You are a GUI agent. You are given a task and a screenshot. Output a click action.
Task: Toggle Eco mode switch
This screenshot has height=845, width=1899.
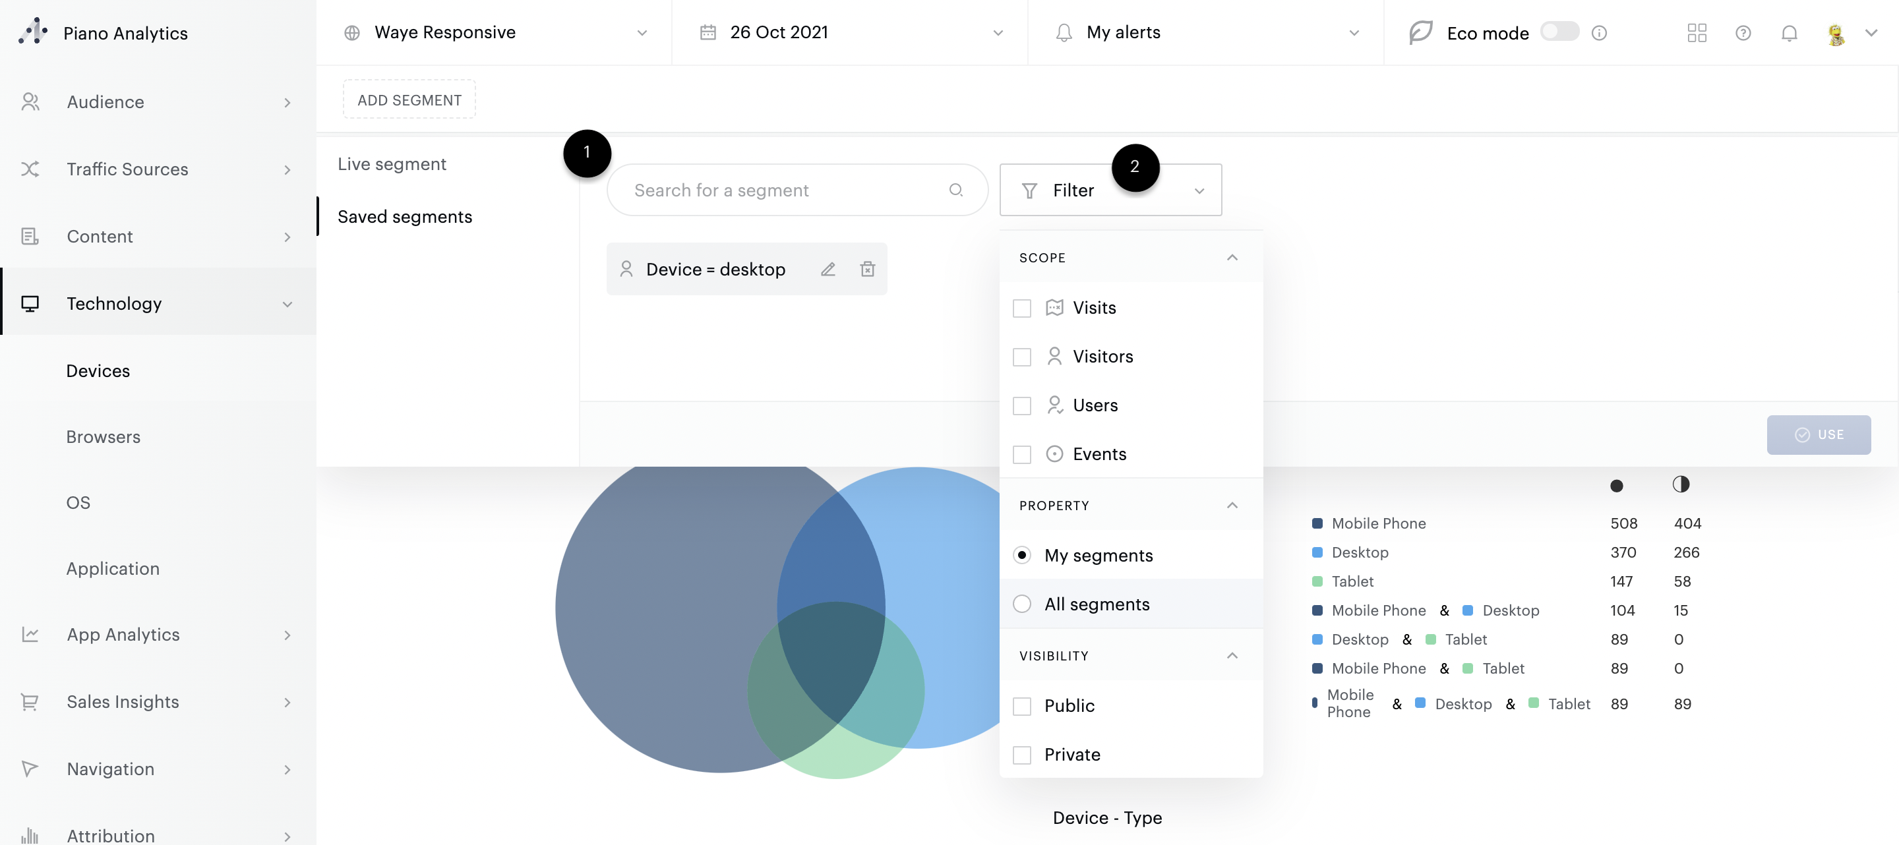point(1560,32)
